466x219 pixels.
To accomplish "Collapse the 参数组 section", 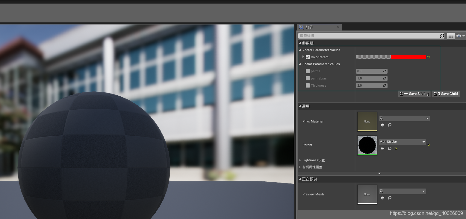I will (300, 43).
